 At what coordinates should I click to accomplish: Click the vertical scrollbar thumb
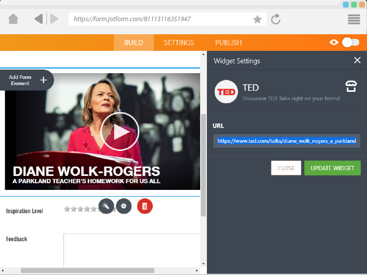(x=203, y=165)
